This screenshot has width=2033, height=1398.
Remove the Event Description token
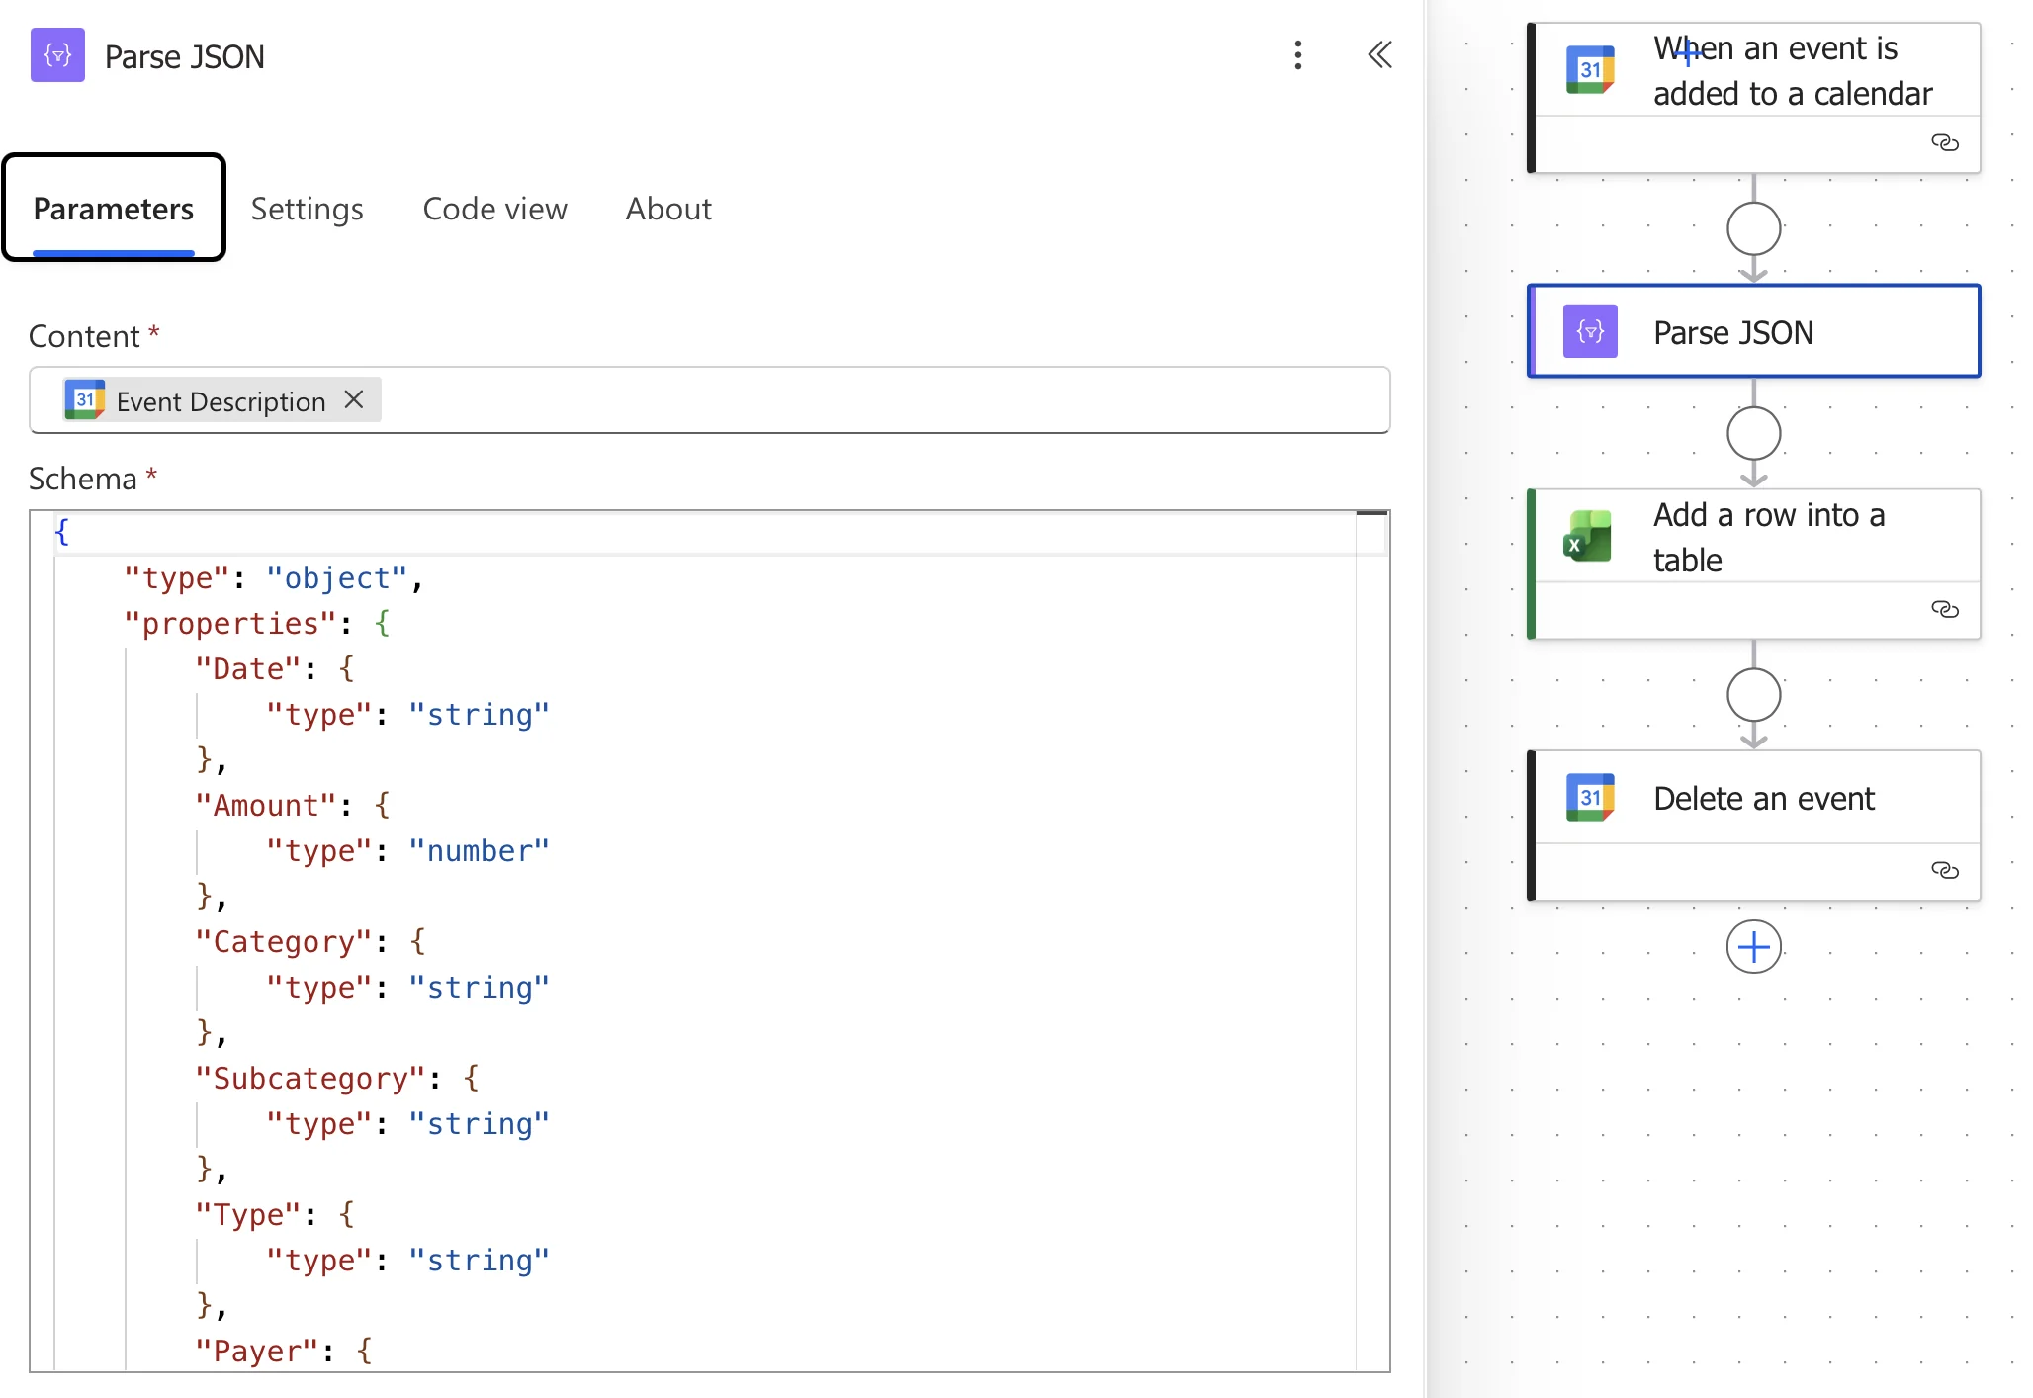pos(354,400)
